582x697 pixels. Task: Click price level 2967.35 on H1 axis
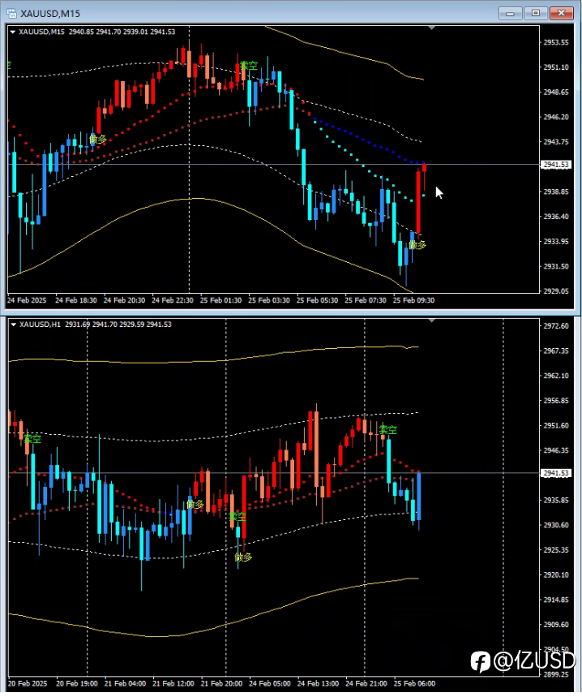click(556, 351)
